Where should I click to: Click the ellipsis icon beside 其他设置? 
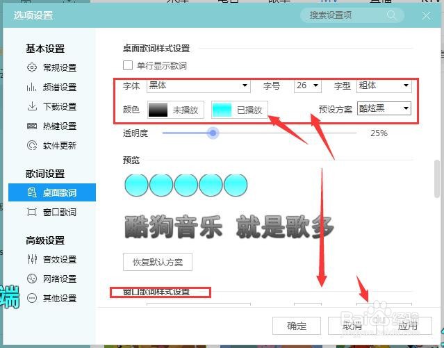coord(32,298)
